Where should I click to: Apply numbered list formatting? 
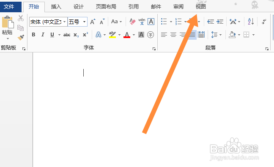coord(178,22)
